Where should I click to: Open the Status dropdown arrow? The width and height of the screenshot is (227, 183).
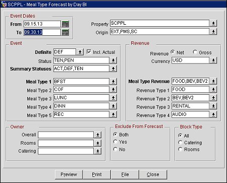pyautogui.click(x=113, y=60)
